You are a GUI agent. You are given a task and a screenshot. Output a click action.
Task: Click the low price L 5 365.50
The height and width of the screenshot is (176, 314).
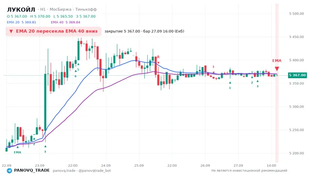[x=63, y=16]
